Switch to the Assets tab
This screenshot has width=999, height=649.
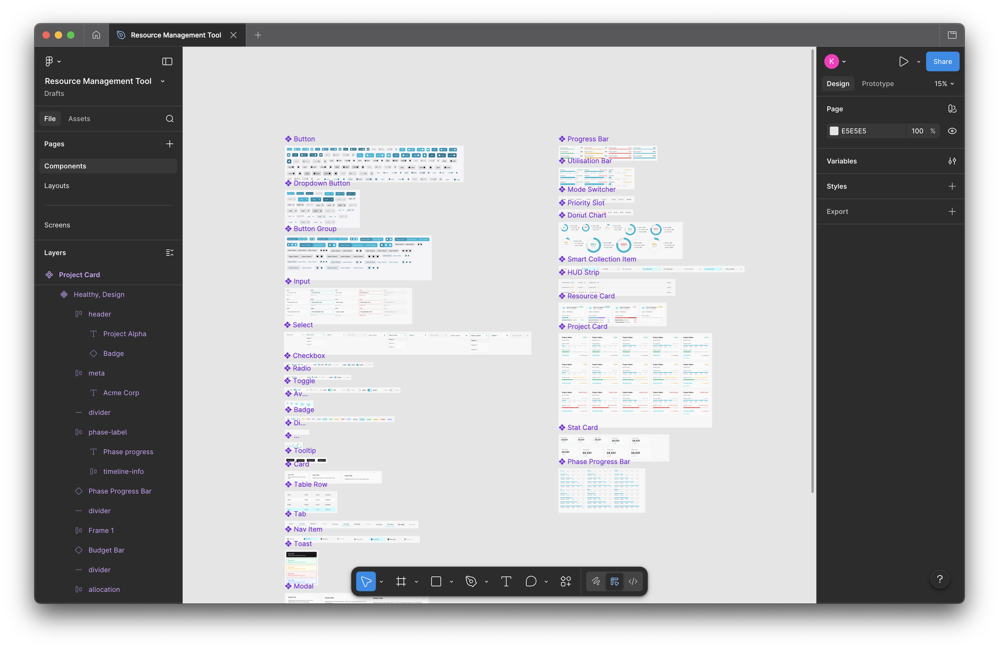click(x=79, y=119)
